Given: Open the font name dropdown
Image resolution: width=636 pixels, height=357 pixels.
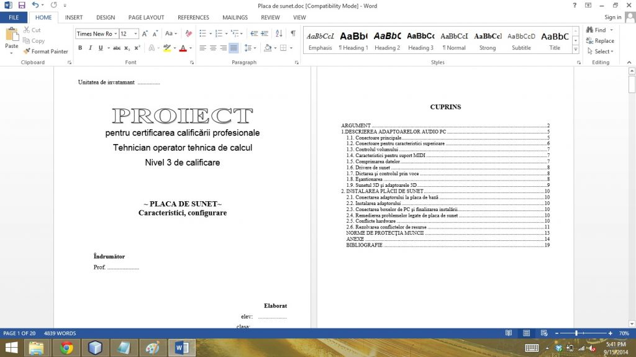Looking at the screenshot, I should tap(114, 34).
